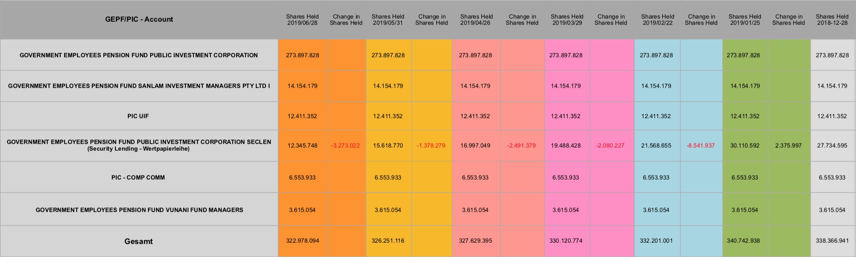Select the Security Lending SECLEN row label
Viewport: 856px width, 257px height.
click(139, 145)
